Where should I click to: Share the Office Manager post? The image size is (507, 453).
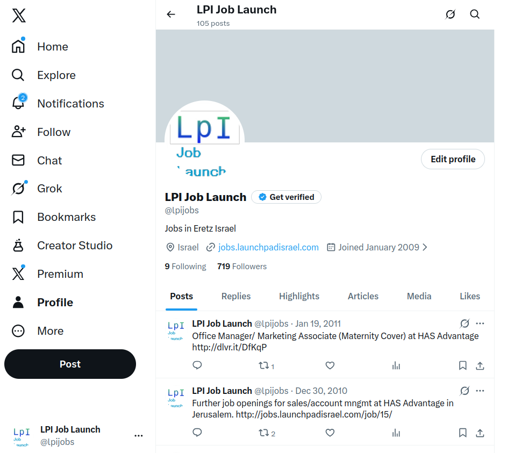click(x=480, y=365)
